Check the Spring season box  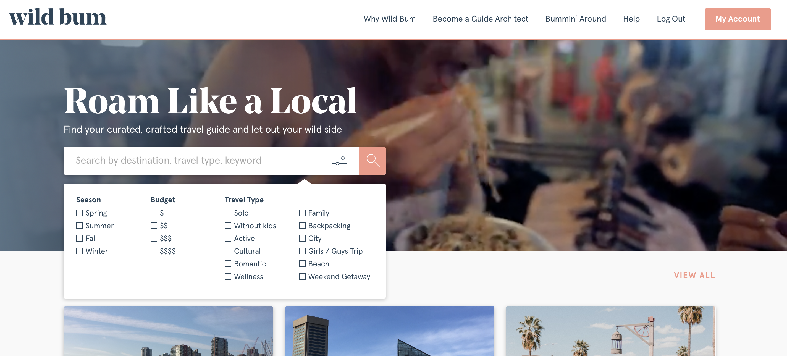point(79,213)
